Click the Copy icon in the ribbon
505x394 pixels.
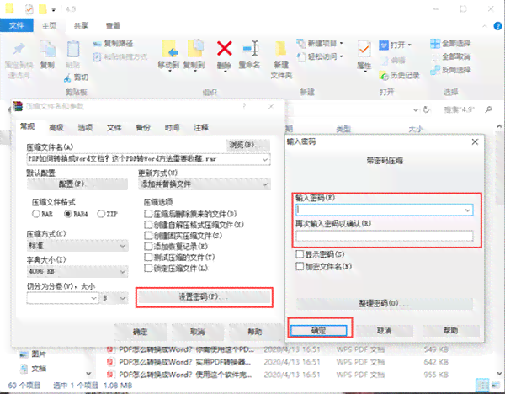coord(48,50)
